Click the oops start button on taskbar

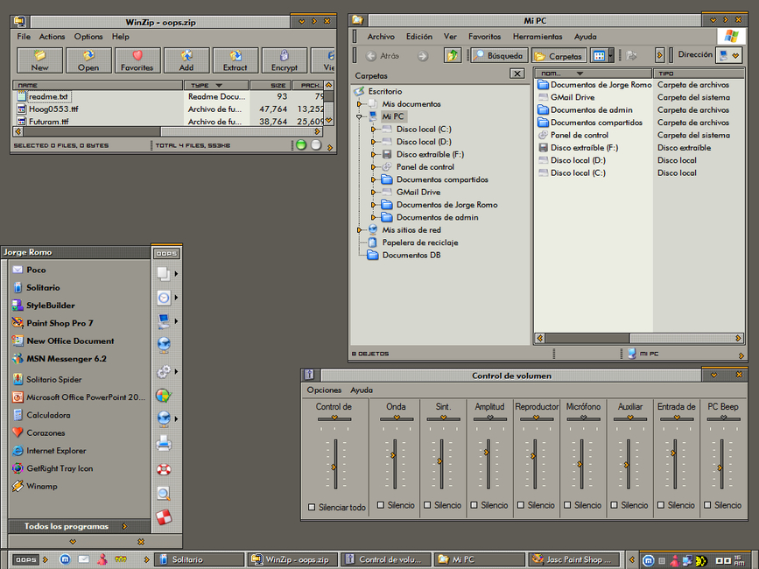[25, 559]
